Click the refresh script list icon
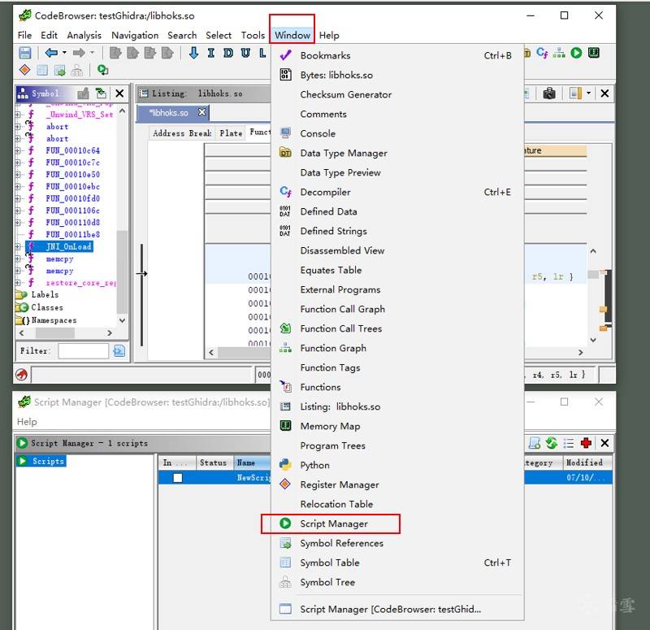 552,443
